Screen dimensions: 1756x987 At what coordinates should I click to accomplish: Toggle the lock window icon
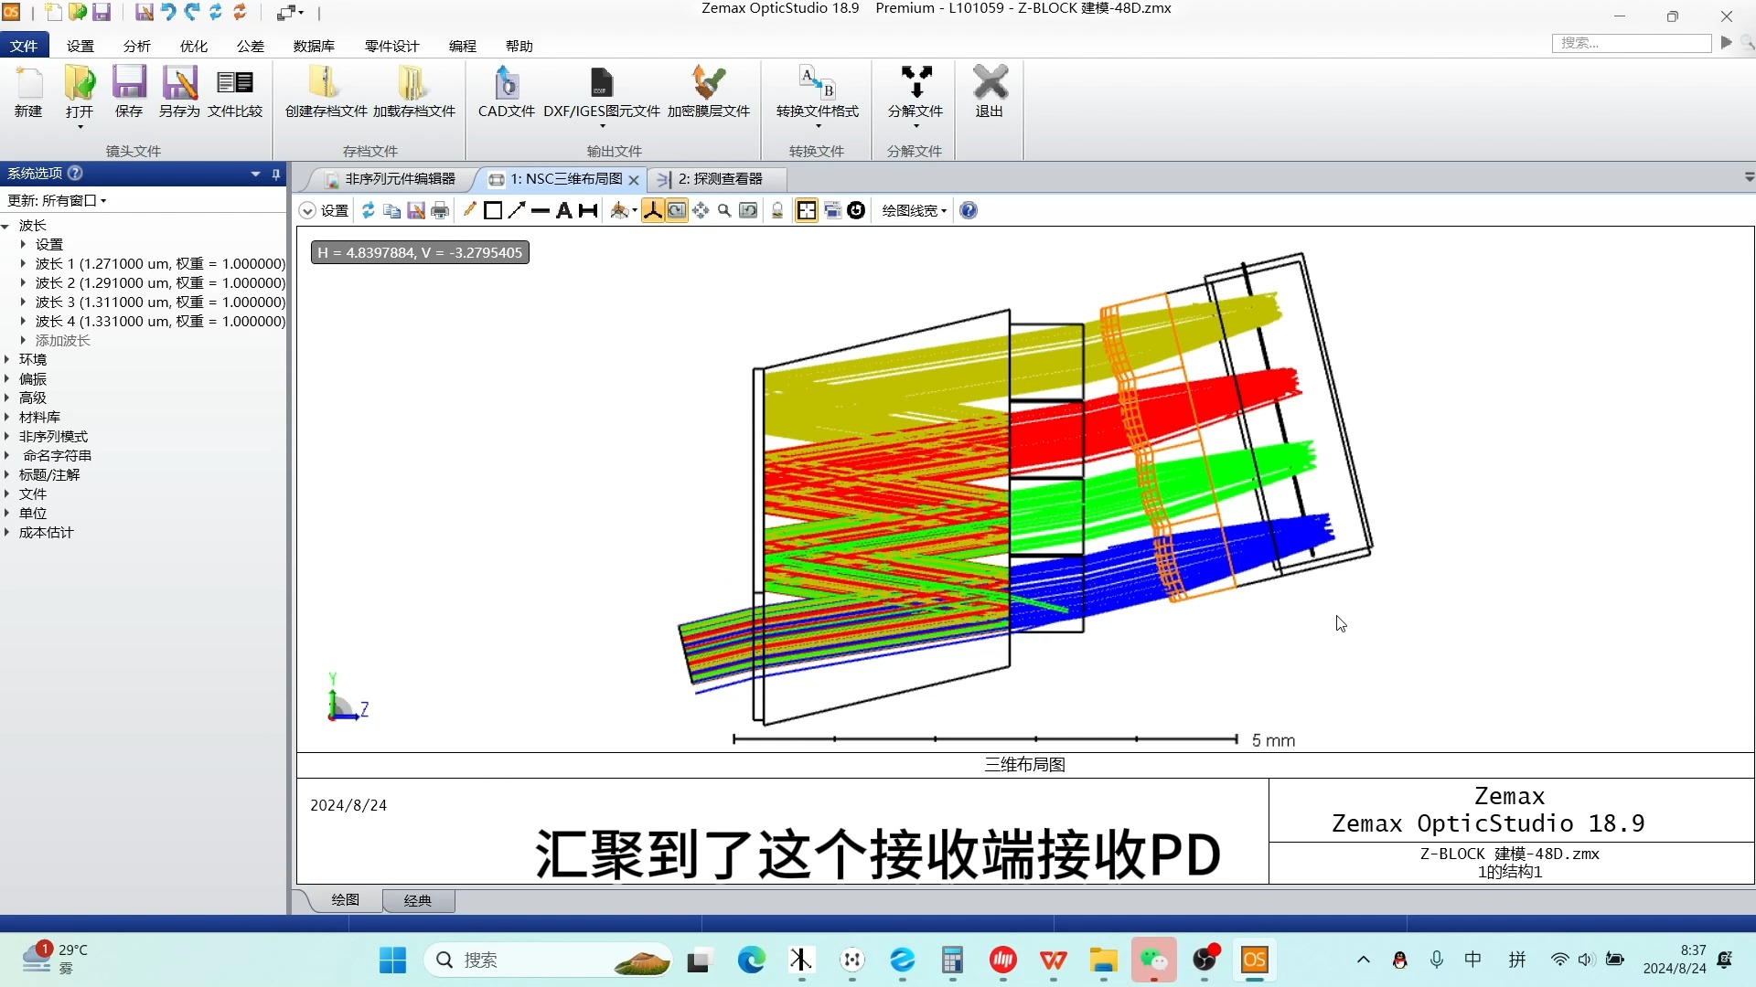tap(777, 210)
